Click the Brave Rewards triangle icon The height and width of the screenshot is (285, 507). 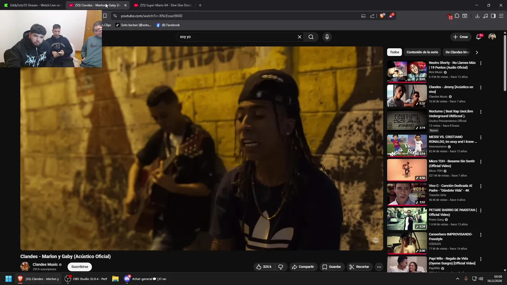[391, 16]
